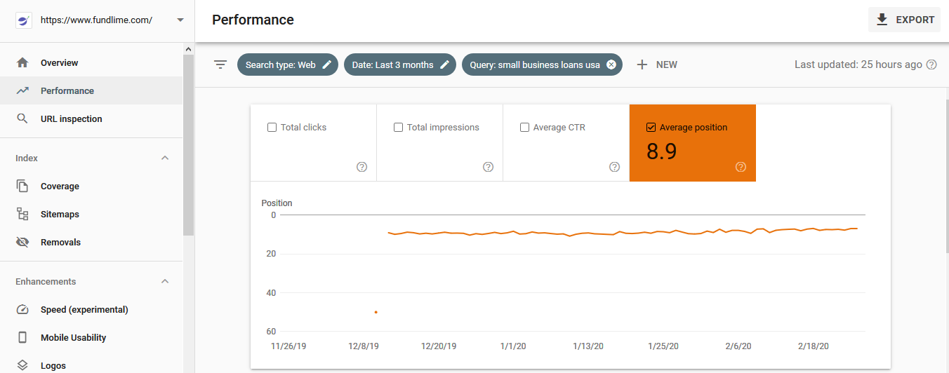This screenshot has width=949, height=373.
Task: Click the filter list icon
Action: click(x=220, y=65)
